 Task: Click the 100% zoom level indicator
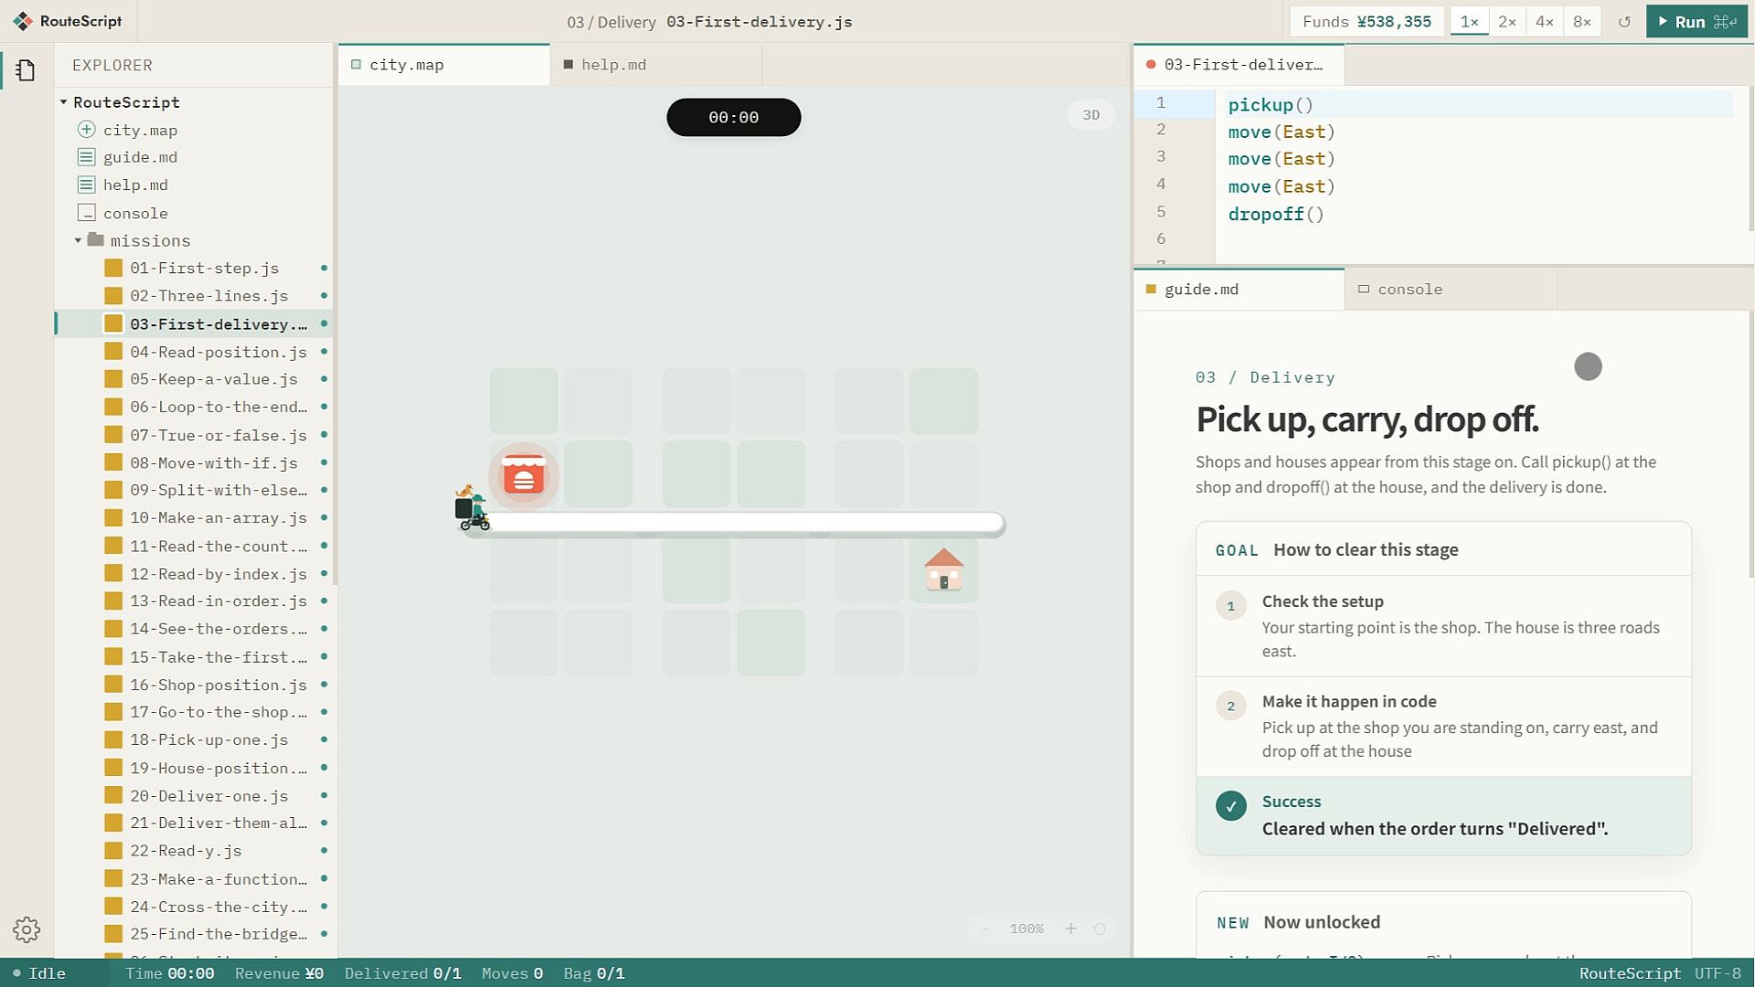pos(1026,929)
